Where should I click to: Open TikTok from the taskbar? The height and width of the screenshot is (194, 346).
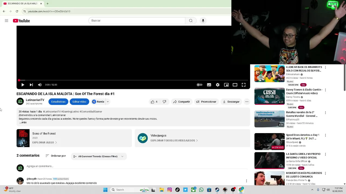point(177,190)
